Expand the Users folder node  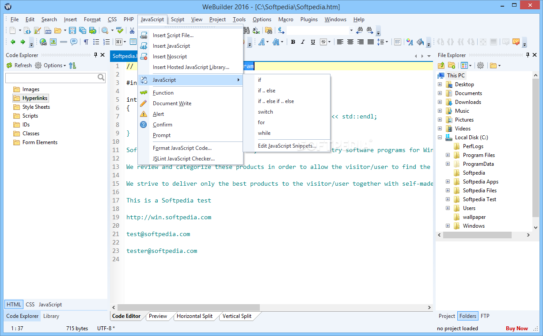coord(448,208)
